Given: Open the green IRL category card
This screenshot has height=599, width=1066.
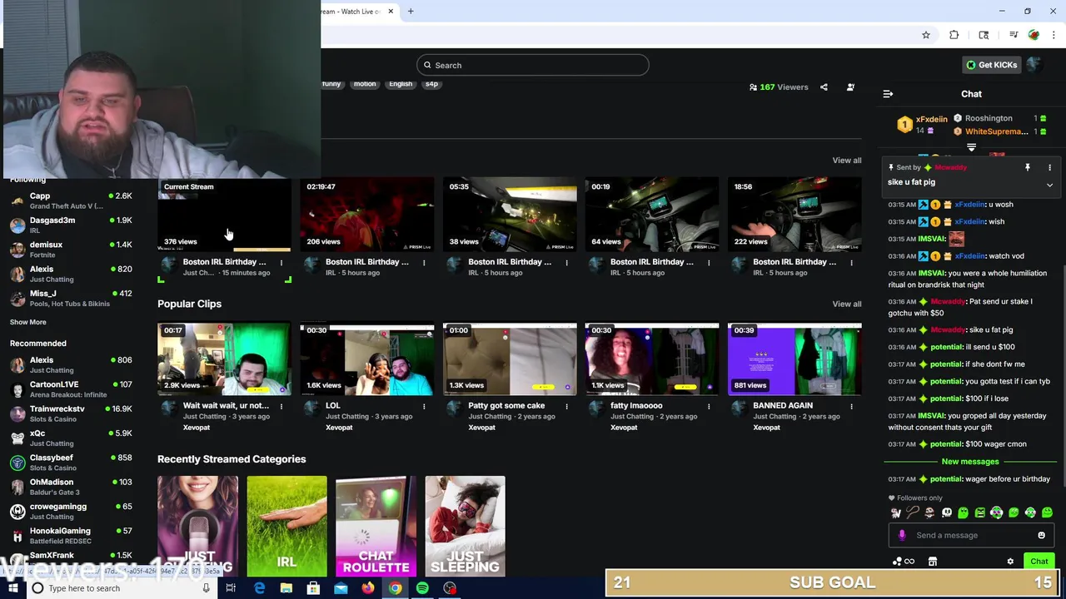Looking at the screenshot, I should click(286, 526).
